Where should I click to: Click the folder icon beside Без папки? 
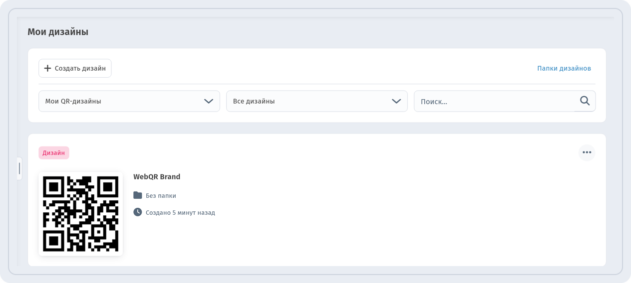coord(138,195)
